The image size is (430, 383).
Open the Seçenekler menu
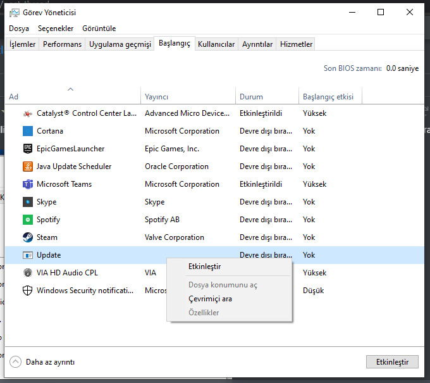pos(56,28)
